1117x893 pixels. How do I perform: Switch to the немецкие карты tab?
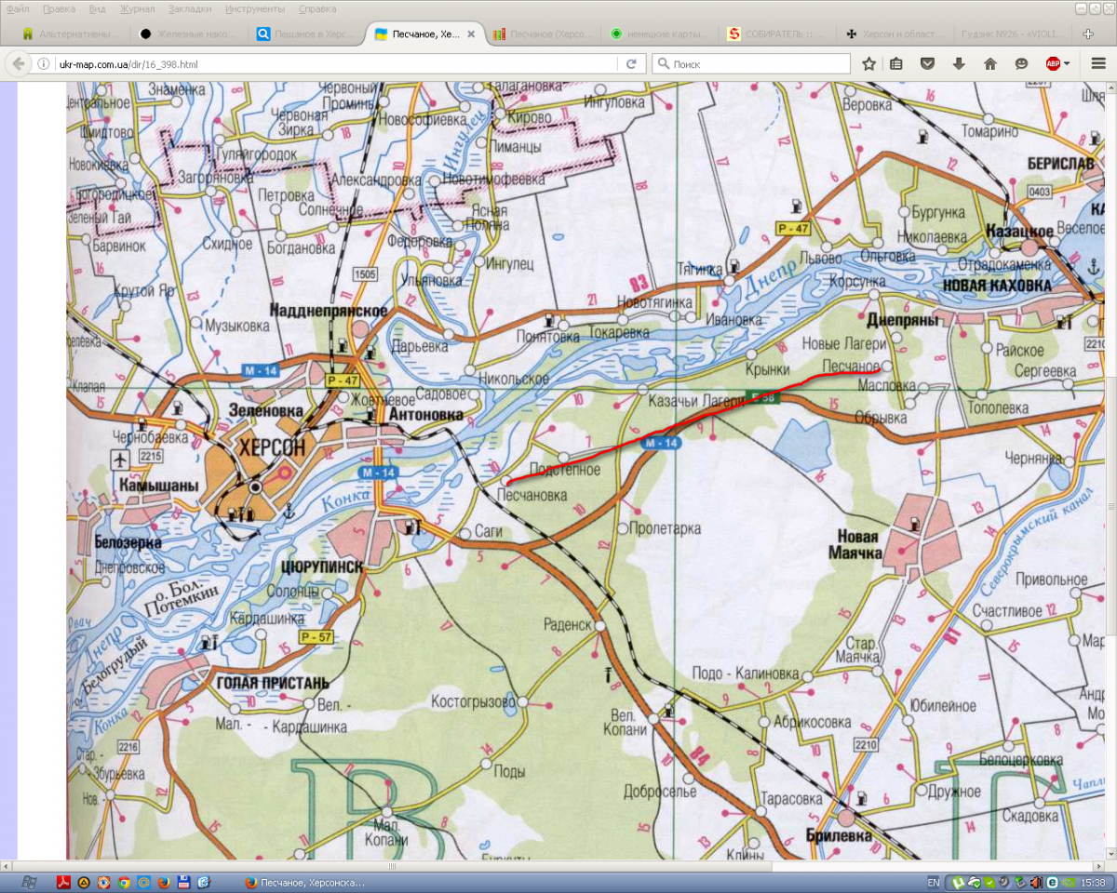tap(659, 33)
